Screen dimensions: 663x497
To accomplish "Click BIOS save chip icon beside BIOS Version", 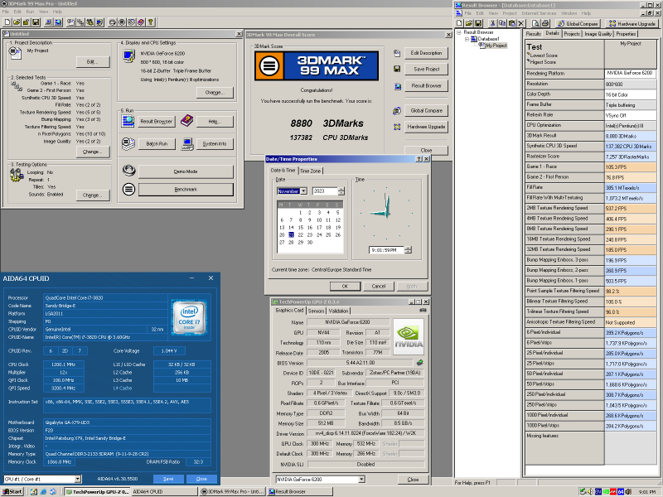I will point(420,363).
